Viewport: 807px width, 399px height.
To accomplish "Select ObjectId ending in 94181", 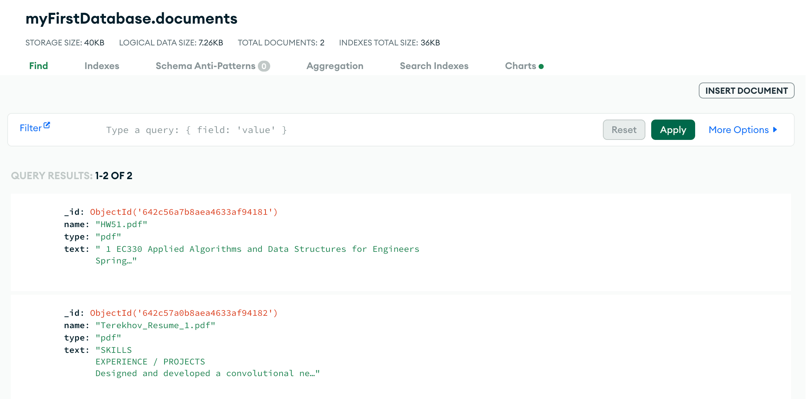I will point(184,212).
